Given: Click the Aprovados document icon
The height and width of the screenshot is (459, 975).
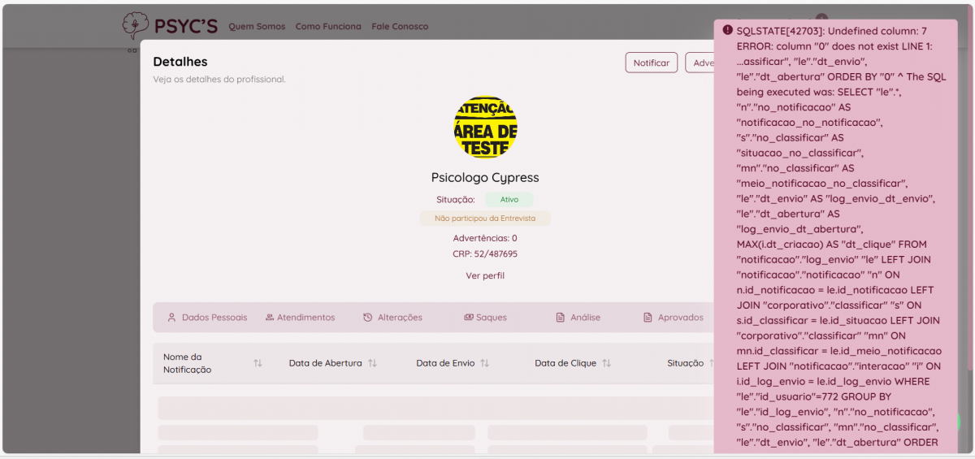Looking at the screenshot, I should point(648,318).
